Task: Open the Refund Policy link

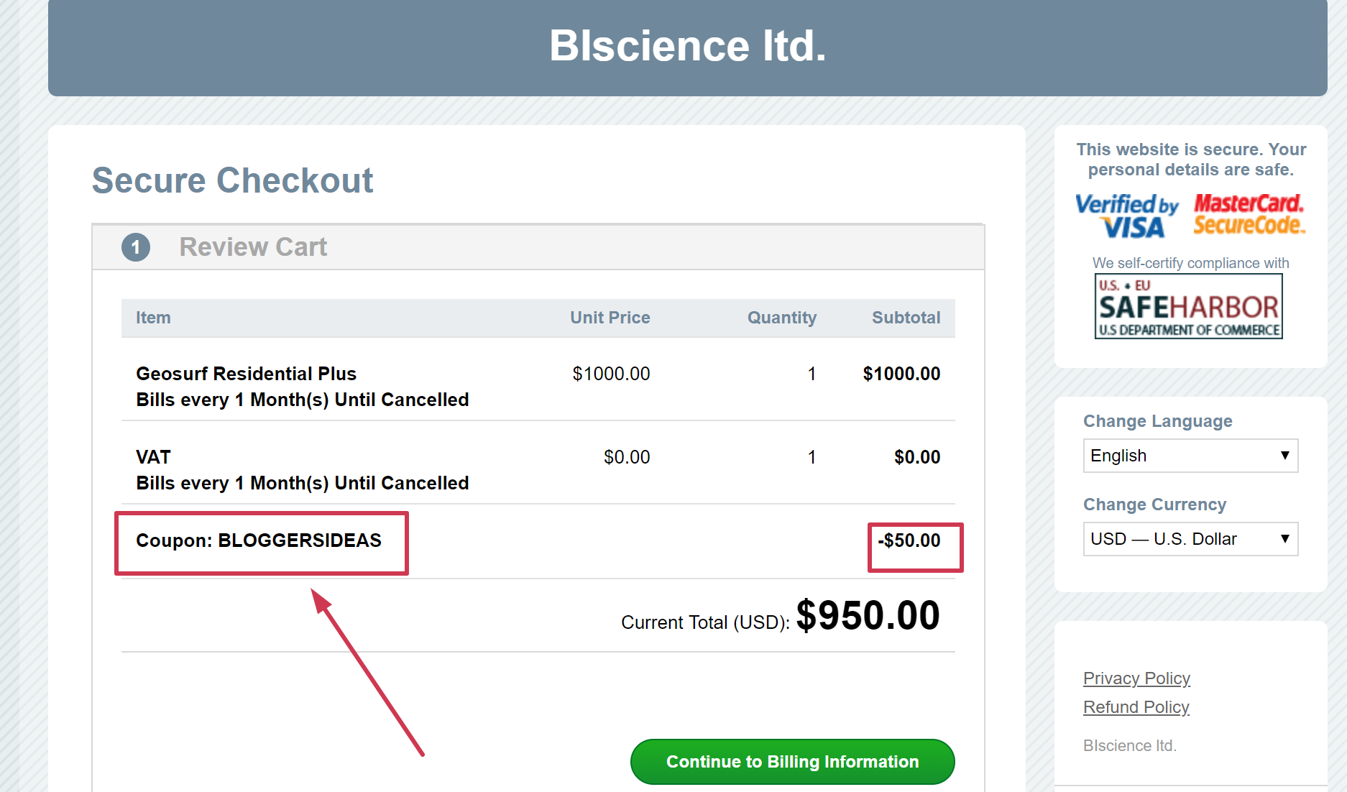Action: [1136, 707]
